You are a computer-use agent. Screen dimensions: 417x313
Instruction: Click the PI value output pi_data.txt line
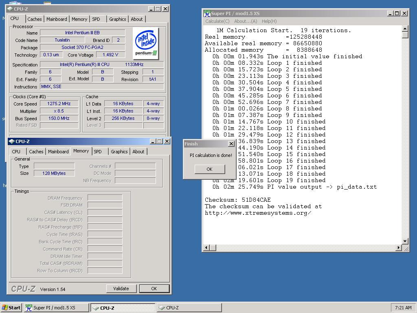[294, 187]
